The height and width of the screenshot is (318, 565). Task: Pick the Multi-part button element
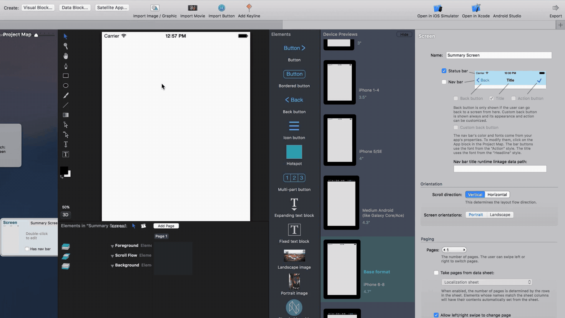[x=294, y=178]
